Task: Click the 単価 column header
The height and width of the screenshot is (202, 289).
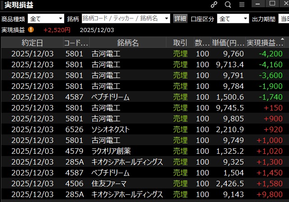Action: (x=228, y=43)
